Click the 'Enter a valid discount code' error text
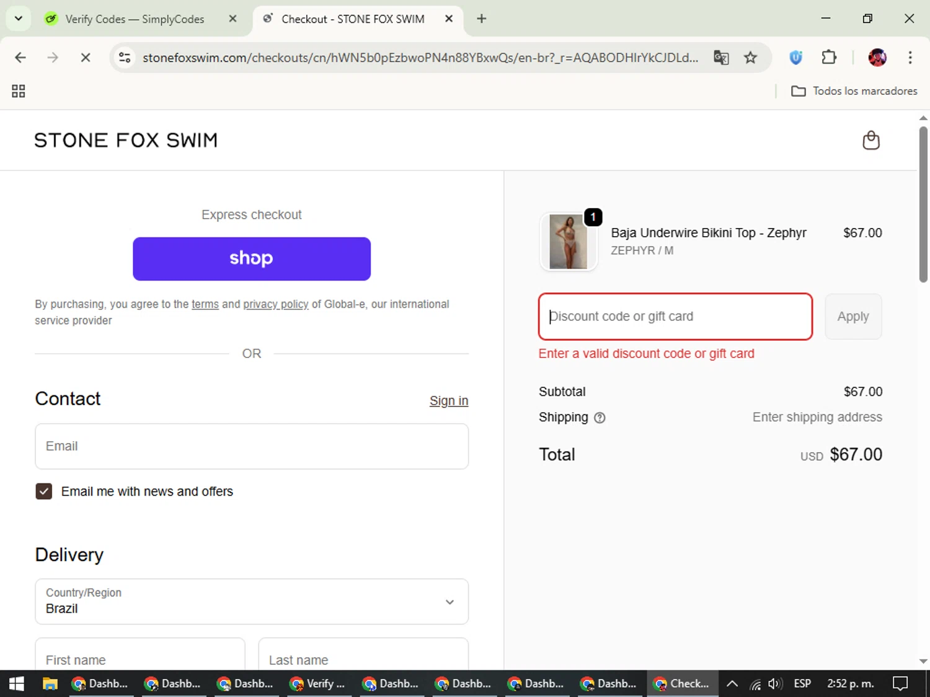Image resolution: width=930 pixels, height=697 pixels. (647, 354)
